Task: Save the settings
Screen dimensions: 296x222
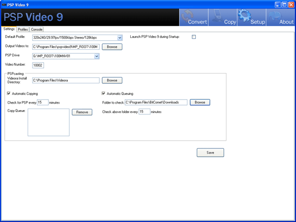Action: (x=210, y=152)
